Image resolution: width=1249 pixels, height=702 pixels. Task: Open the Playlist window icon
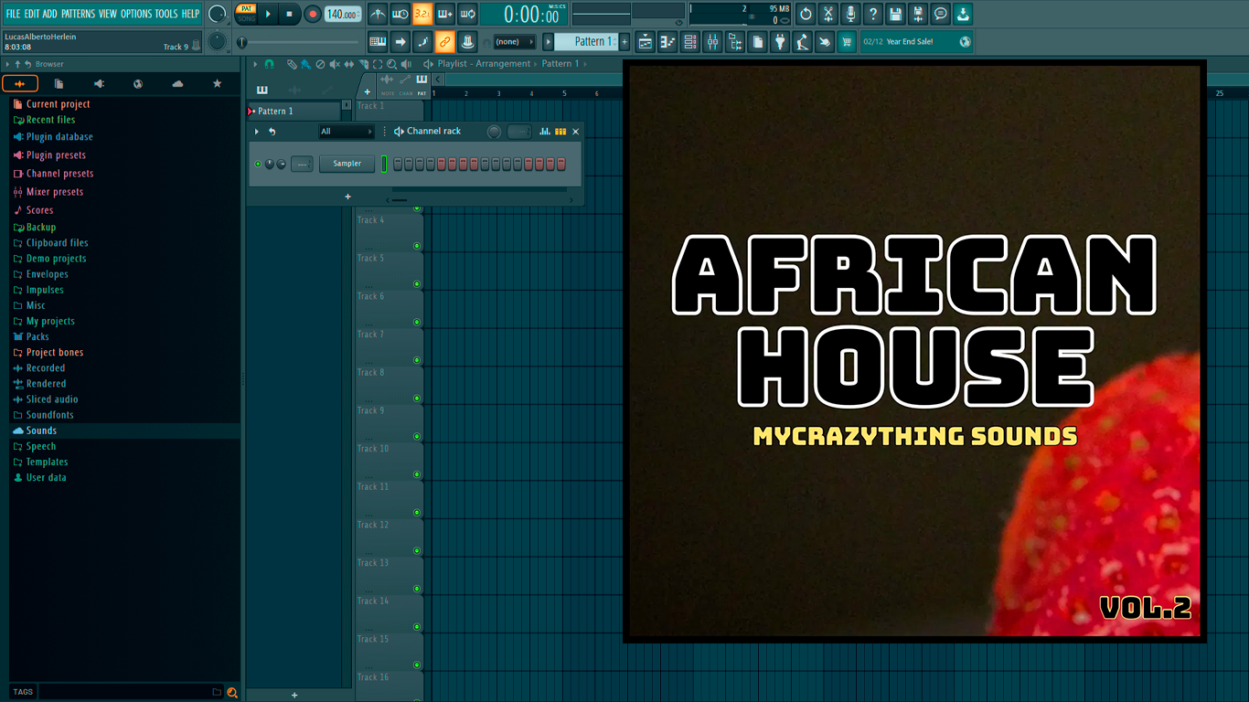[x=646, y=41]
